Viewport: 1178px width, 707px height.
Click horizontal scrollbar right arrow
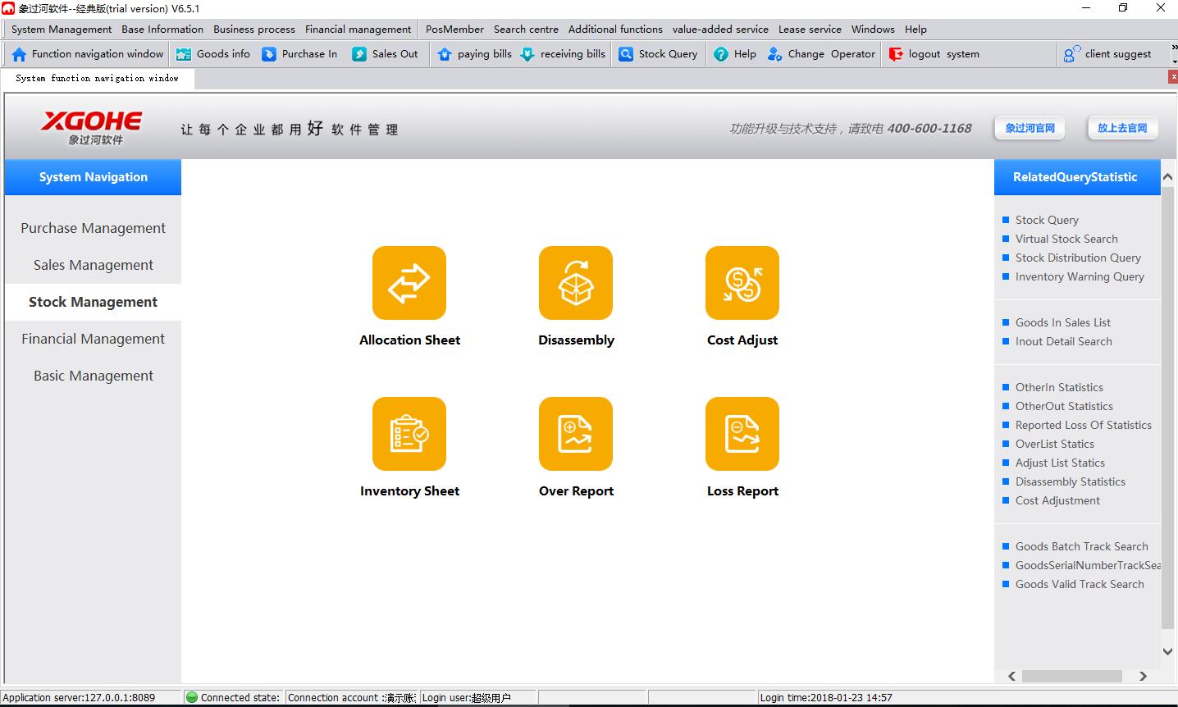(x=1143, y=677)
